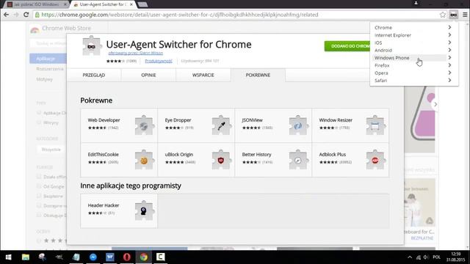Switch to the PRZEGLĄD tab

click(x=94, y=75)
